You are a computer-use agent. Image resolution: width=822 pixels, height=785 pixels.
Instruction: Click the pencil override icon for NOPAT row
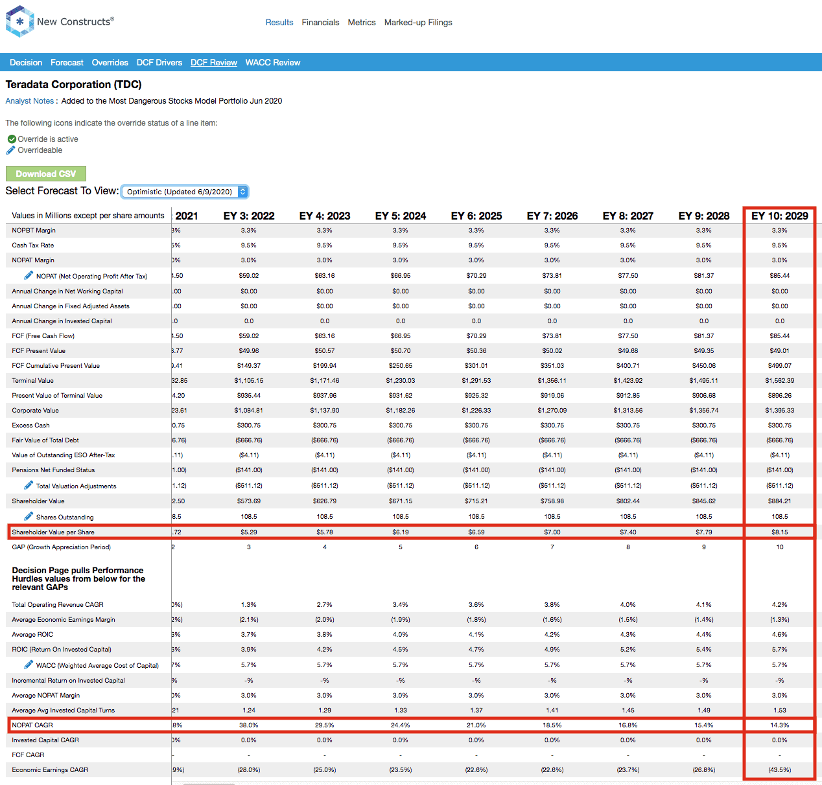(29, 275)
